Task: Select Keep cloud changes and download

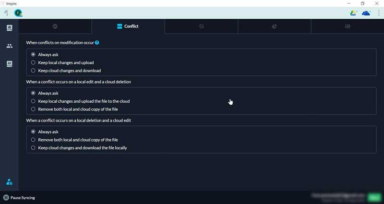Action: 33,71
